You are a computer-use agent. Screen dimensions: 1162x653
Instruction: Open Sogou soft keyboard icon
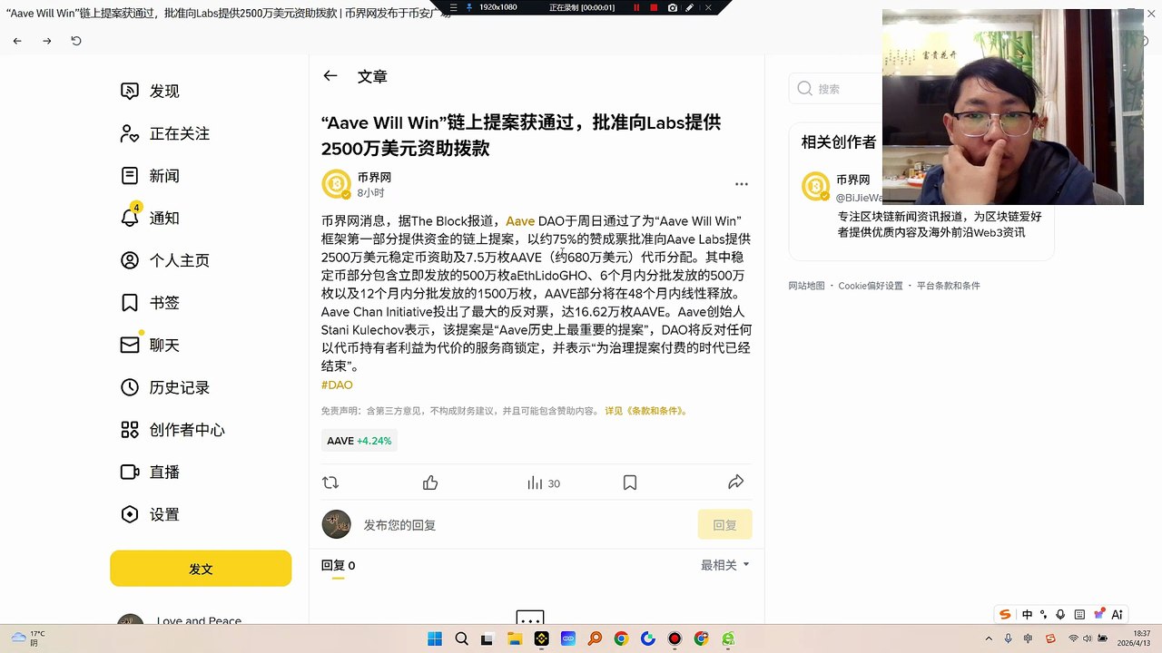click(x=1079, y=614)
